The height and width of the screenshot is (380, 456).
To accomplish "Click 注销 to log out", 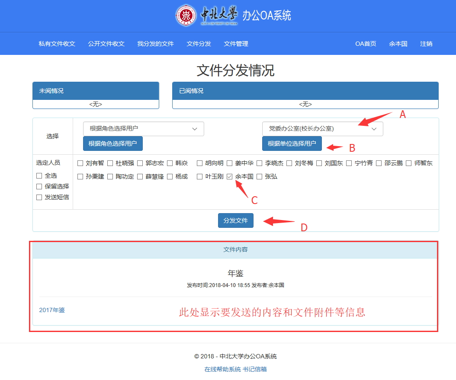I will click(x=426, y=44).
